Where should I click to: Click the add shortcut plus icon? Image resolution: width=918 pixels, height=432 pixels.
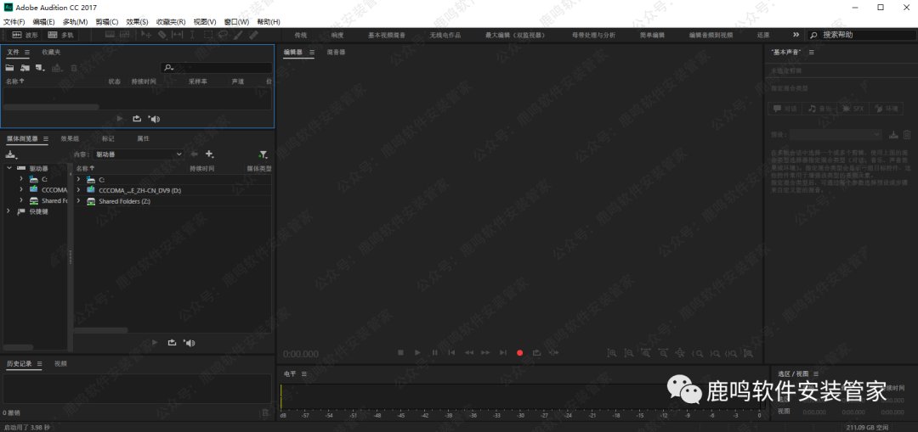209,154
